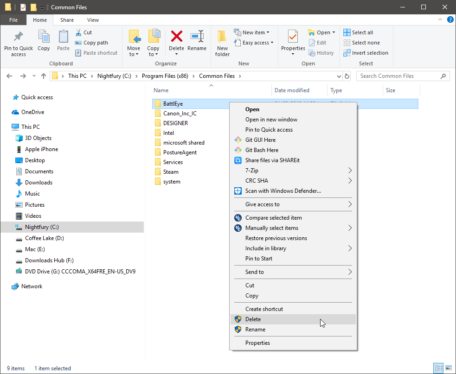Image resolution: width=456 pixels, height=374 pixels.
Task: Click Edit in the Open group
Action: click(317, 43)
